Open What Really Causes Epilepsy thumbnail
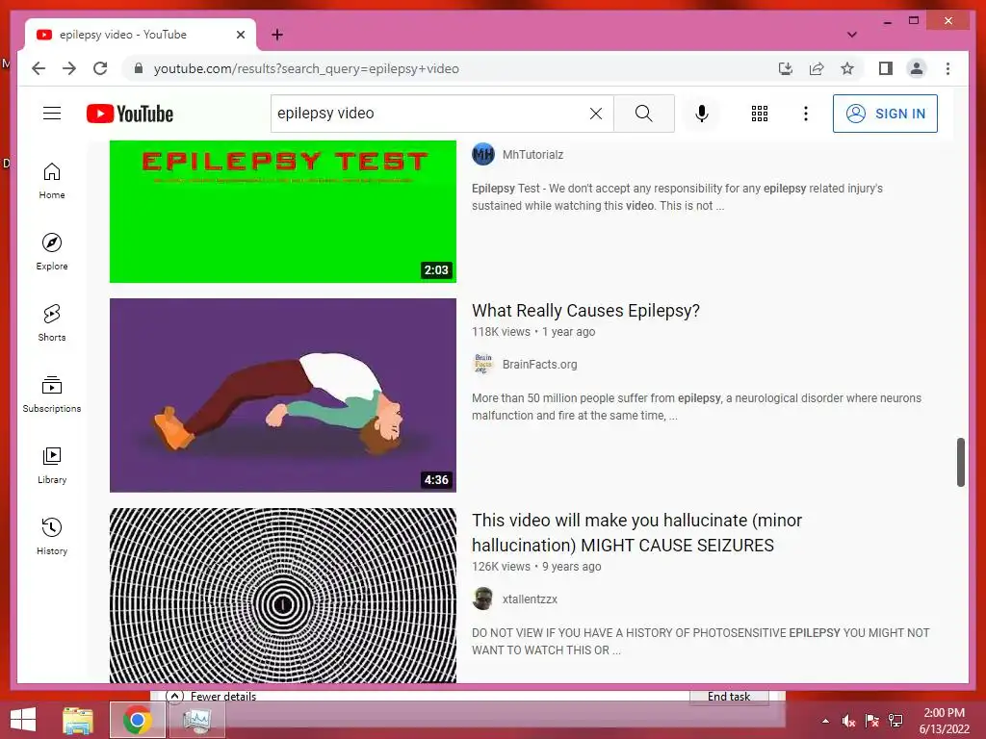This screenshot has width=986, height=739. tap(283, 395)
